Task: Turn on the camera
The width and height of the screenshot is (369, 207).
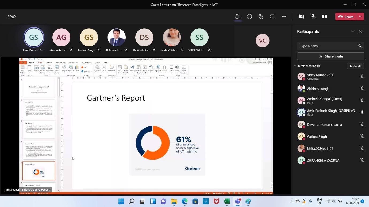Action: [301, 17]
